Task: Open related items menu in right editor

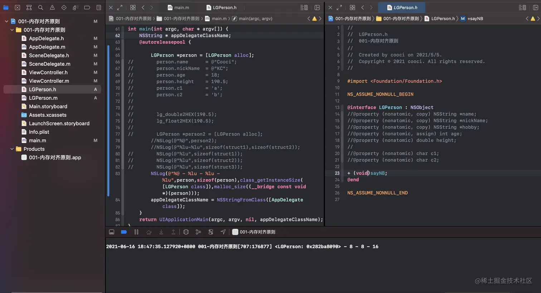Action: 352,7
